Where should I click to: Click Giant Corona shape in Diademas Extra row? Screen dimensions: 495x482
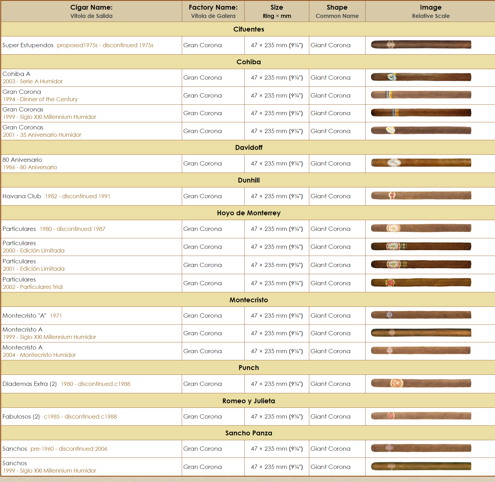tap(331, 384)
